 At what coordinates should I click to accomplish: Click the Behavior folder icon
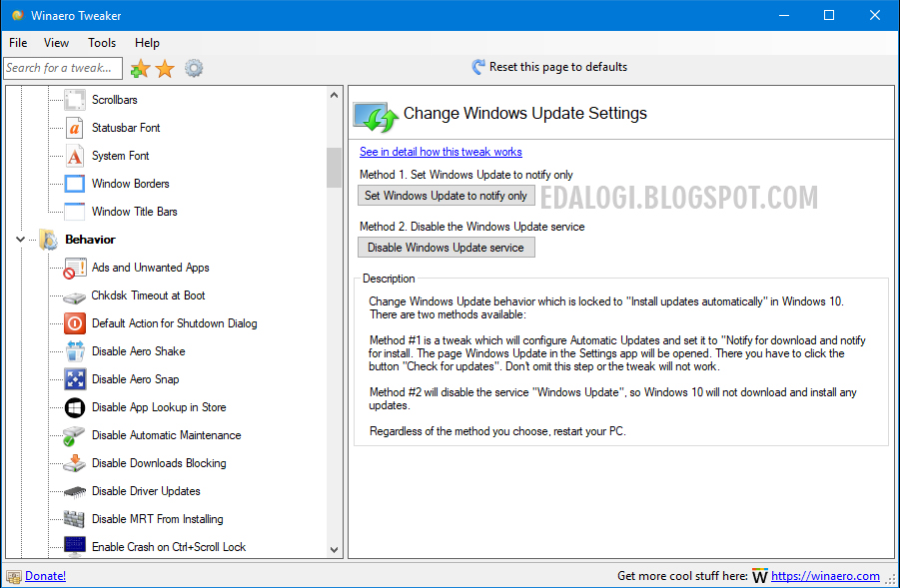(48, 240)
